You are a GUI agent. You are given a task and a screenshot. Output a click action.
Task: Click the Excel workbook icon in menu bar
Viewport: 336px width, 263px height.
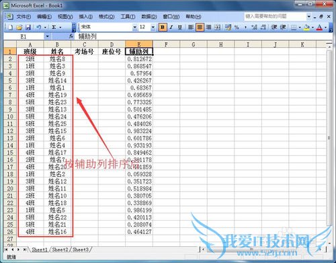tap(9, 16)
